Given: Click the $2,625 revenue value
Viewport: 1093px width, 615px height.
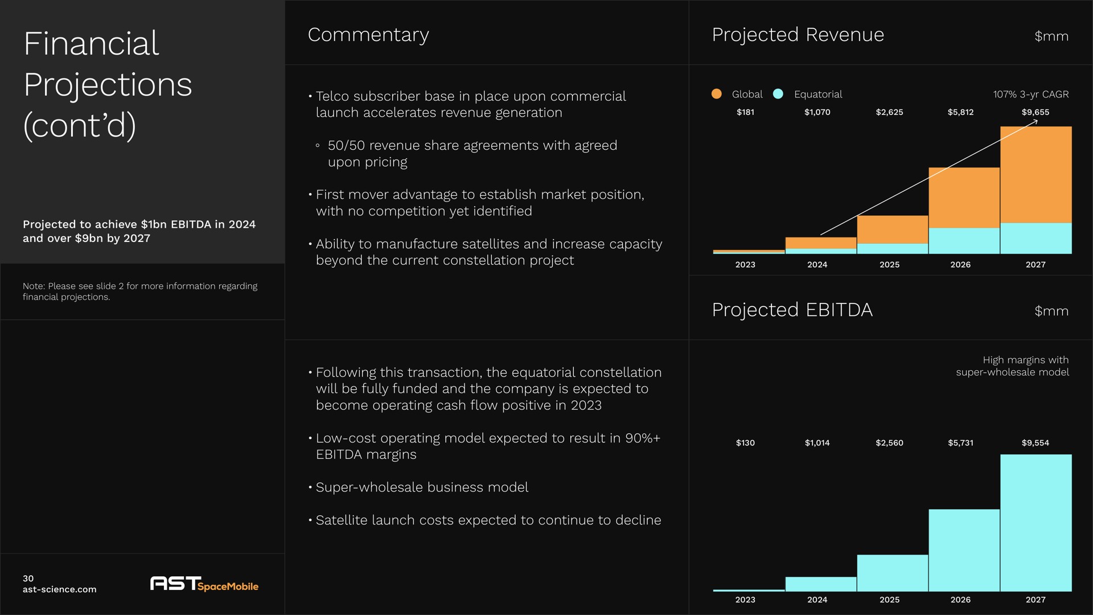Looking at the screenshot, I should pyautogui.click(x=889, y=112).
